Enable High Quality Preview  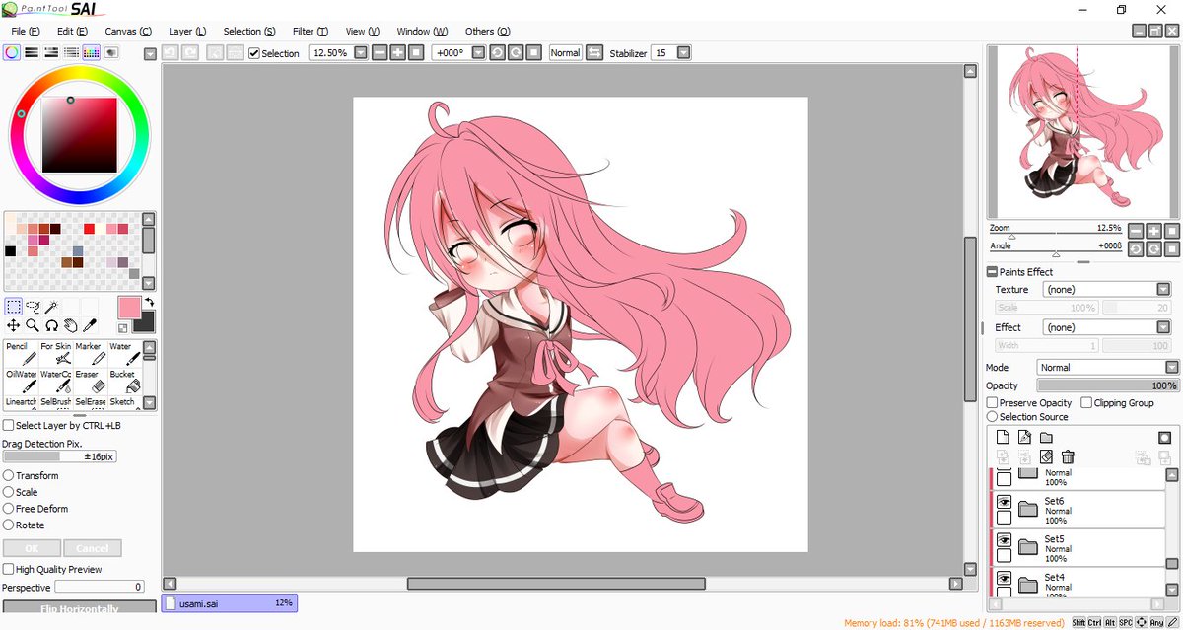pos(9,569)
